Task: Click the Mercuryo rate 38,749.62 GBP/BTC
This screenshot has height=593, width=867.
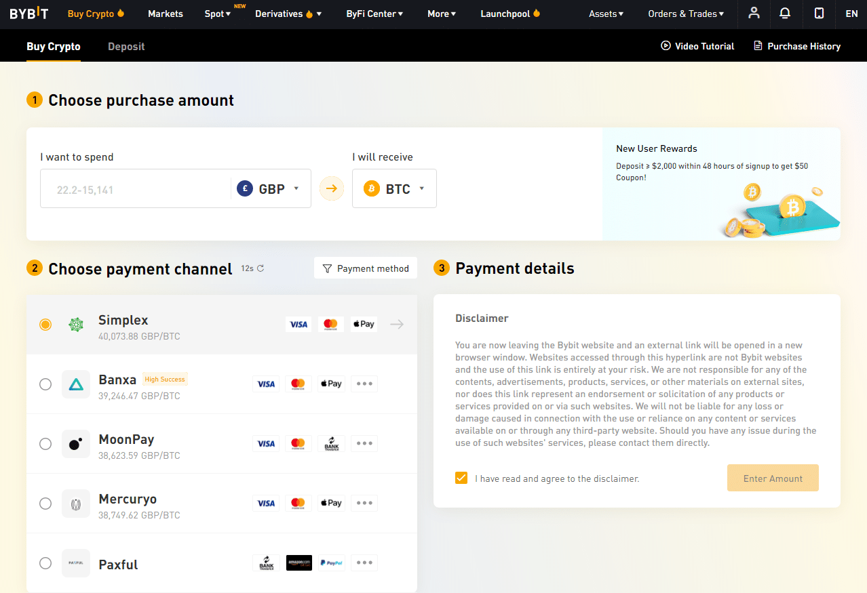Action: (139, 515)
